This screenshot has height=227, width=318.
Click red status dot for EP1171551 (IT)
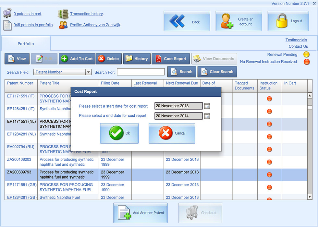pos(269,99)
